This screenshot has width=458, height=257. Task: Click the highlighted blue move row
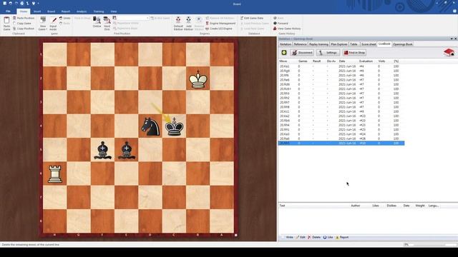(341, 143)
